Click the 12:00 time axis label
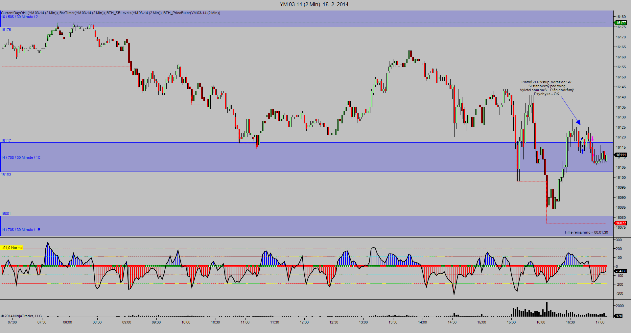631x333 pixels. pos(304,322)
